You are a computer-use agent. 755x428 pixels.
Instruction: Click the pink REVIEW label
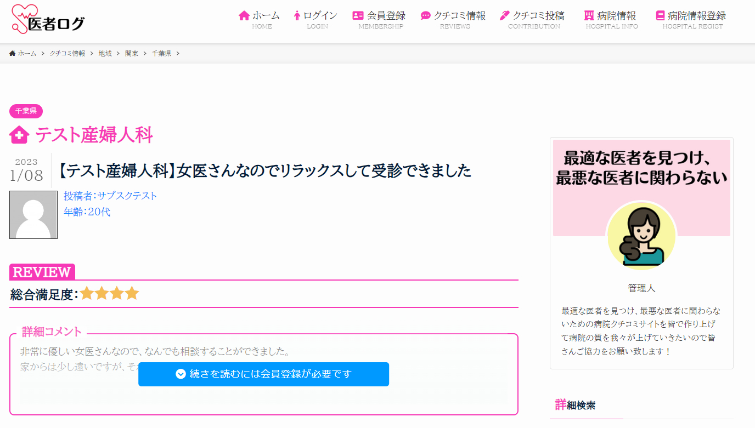tap(42, 272)
